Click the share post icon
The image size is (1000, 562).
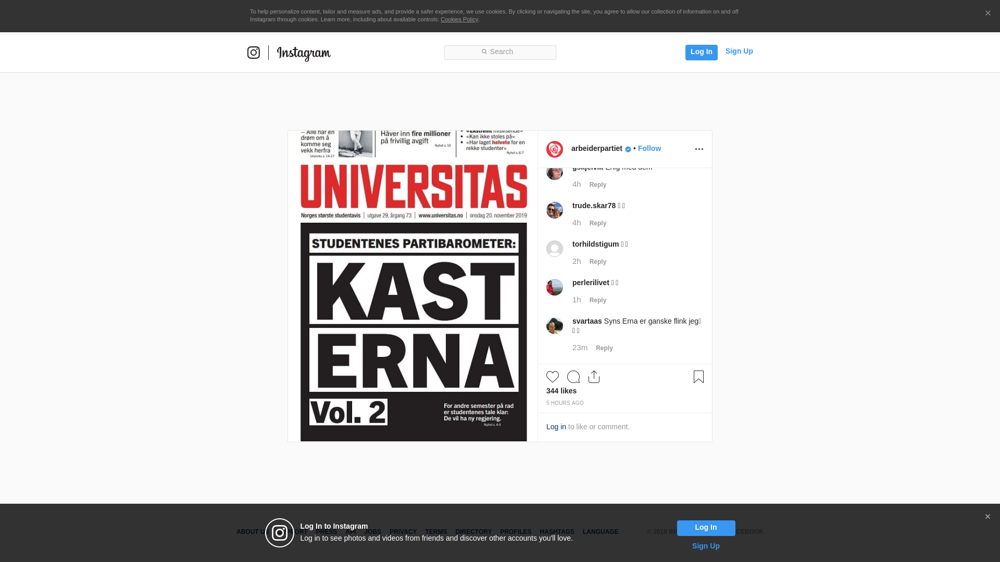coord(594,377)
